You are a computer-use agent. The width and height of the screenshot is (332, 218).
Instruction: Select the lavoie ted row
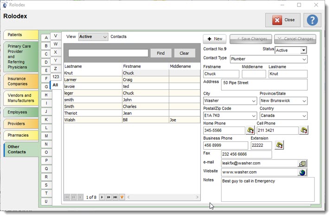tap(132, 86)
